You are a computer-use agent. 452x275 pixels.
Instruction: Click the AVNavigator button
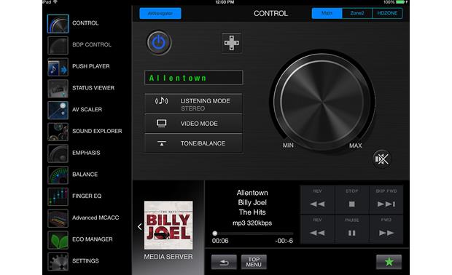(x=160, y=13)
